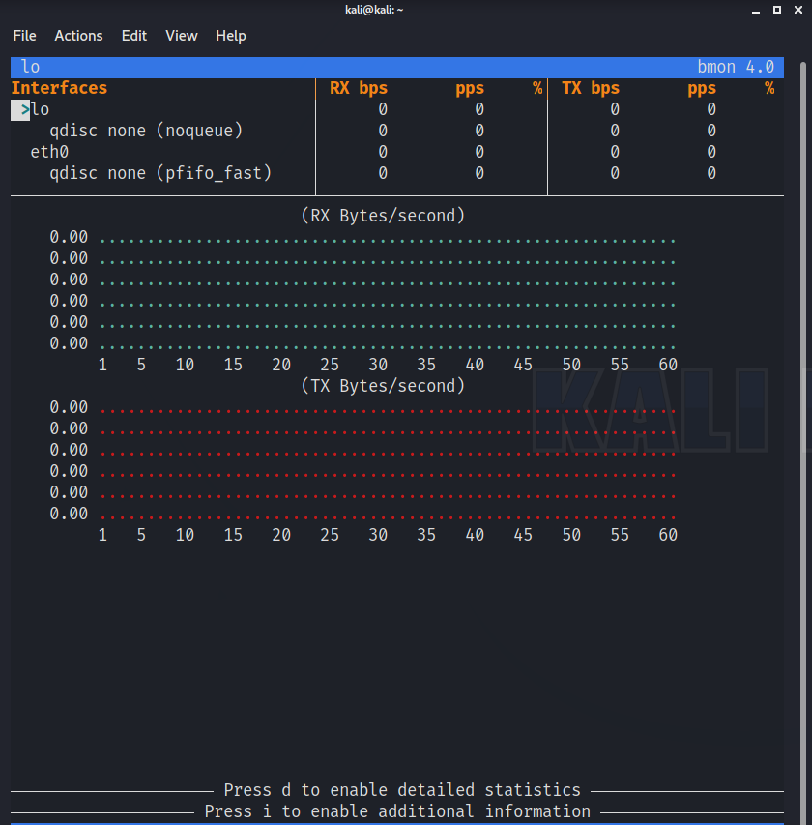Open the Help menu
The image size is (812, 825).
tap(231, 36)
